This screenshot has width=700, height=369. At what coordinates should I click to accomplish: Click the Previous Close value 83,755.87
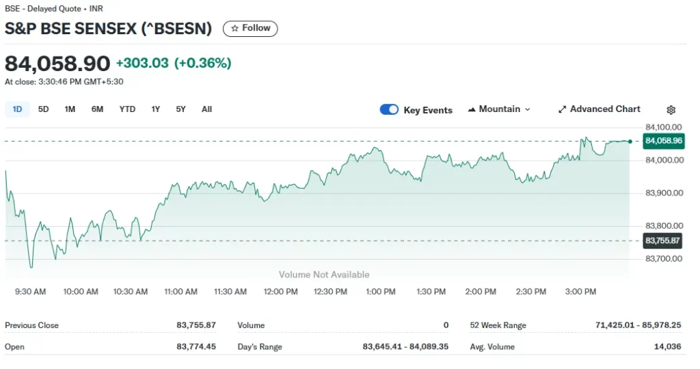[x=196, y=325]
